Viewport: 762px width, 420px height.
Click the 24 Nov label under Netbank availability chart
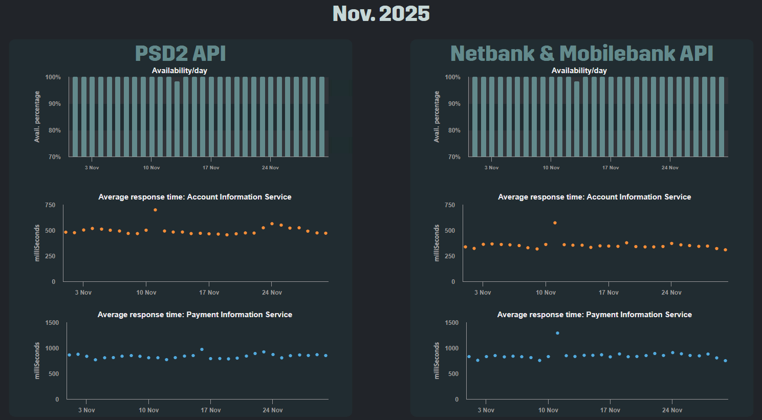pos(670,168)
